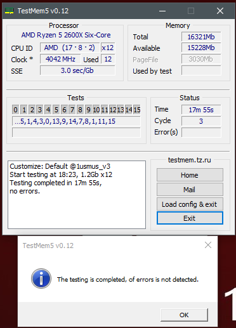
Task: Click the dialog completion message text
Action: point(128,280)
